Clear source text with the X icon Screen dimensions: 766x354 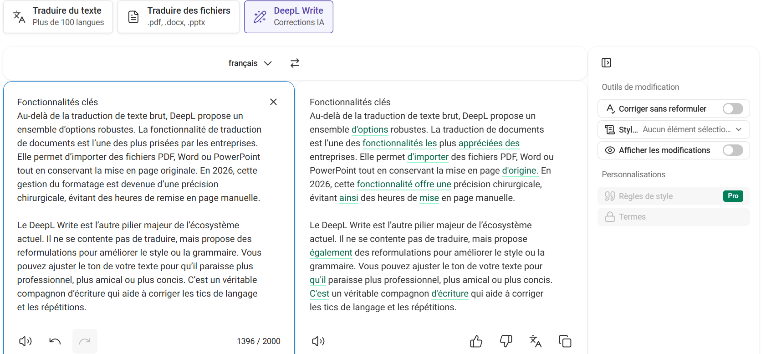273,102
